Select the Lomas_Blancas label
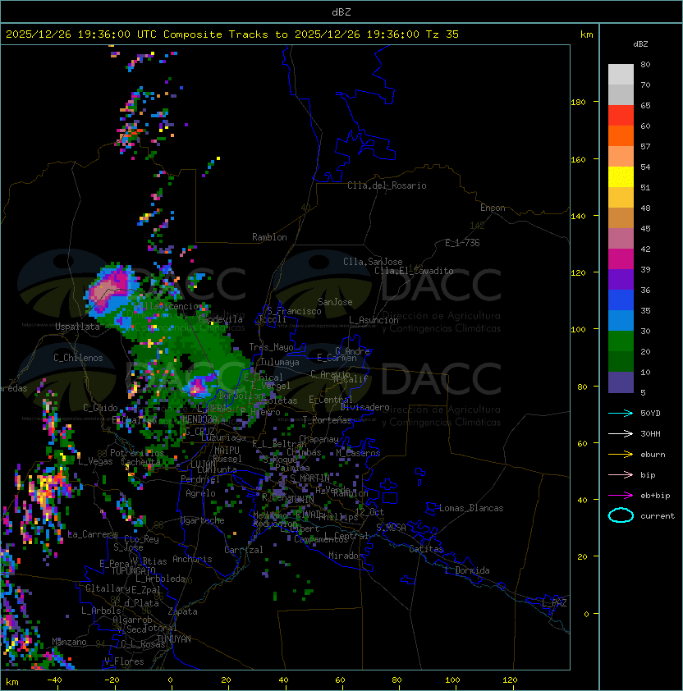Screen dimensions: 683x691 click(x=471, y=508)
